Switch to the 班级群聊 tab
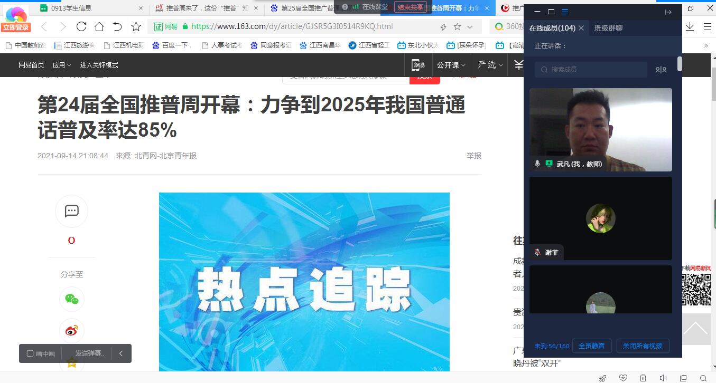This screenshot has height=383, width=716. click(608, 28)
